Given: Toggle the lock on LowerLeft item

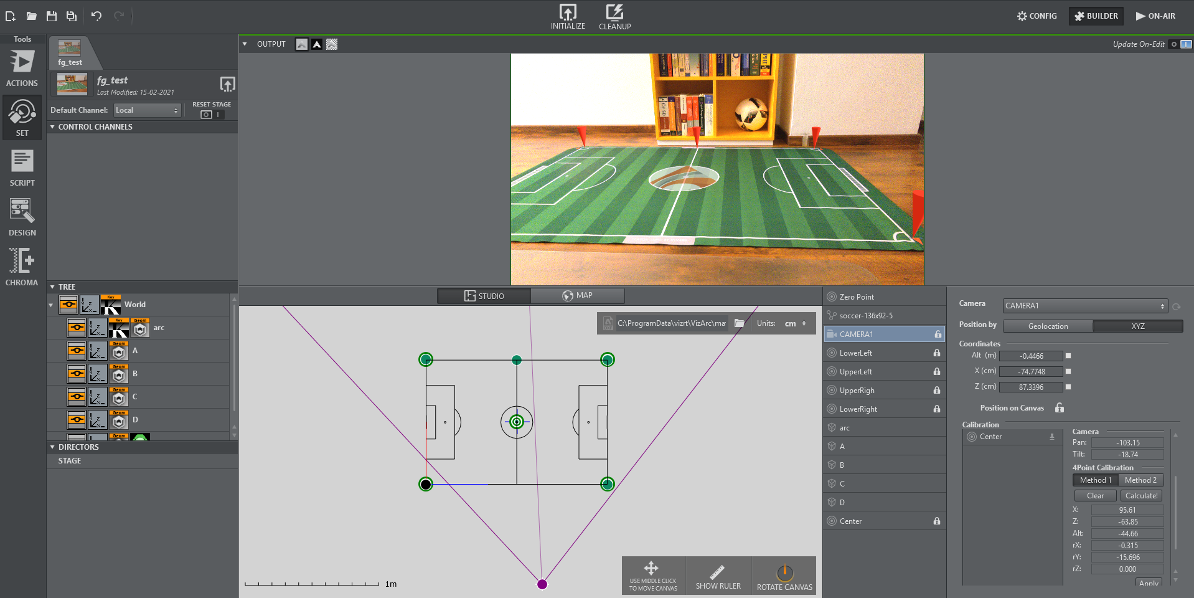Looking at the screenshot, I should click(937, 353).
